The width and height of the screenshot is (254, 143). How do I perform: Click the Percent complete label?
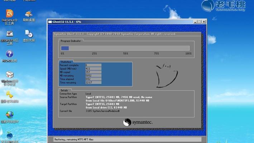click(69, 65)
